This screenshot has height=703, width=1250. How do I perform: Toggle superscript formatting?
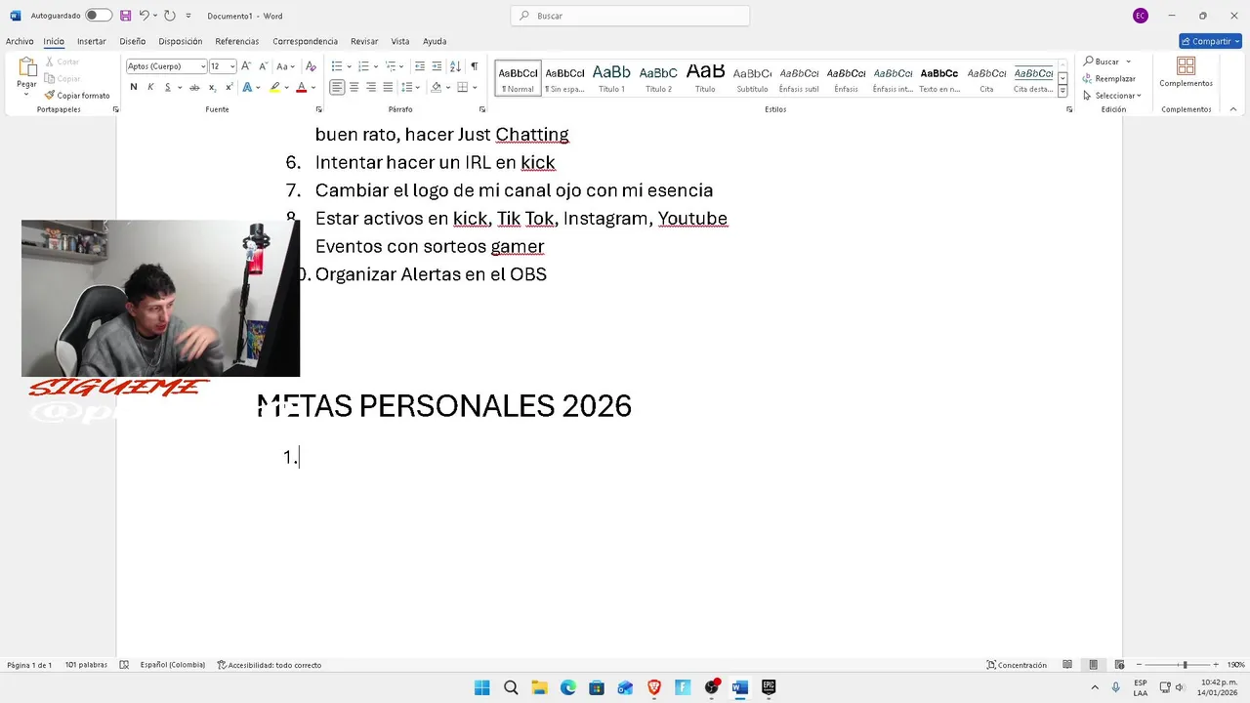point(229,87)
